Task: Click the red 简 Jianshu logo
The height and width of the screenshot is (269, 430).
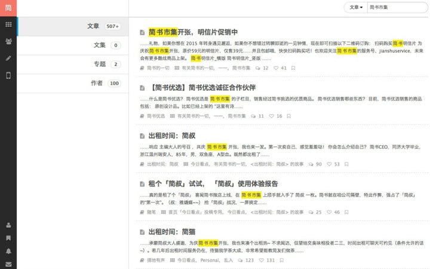Action: point(8,8)
